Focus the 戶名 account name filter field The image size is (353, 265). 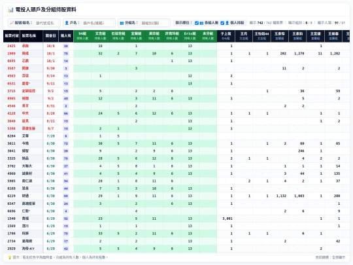pos(97,23)
